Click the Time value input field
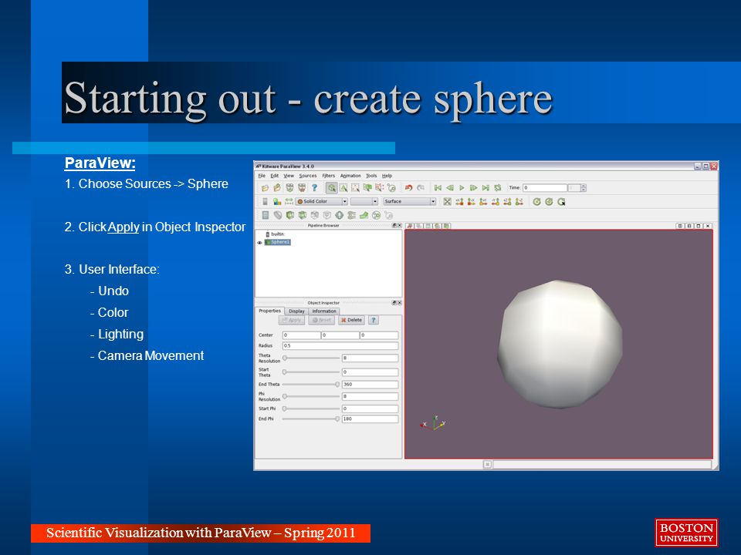The width and height of the screenshot is (741, 555). tap(544, 188)
